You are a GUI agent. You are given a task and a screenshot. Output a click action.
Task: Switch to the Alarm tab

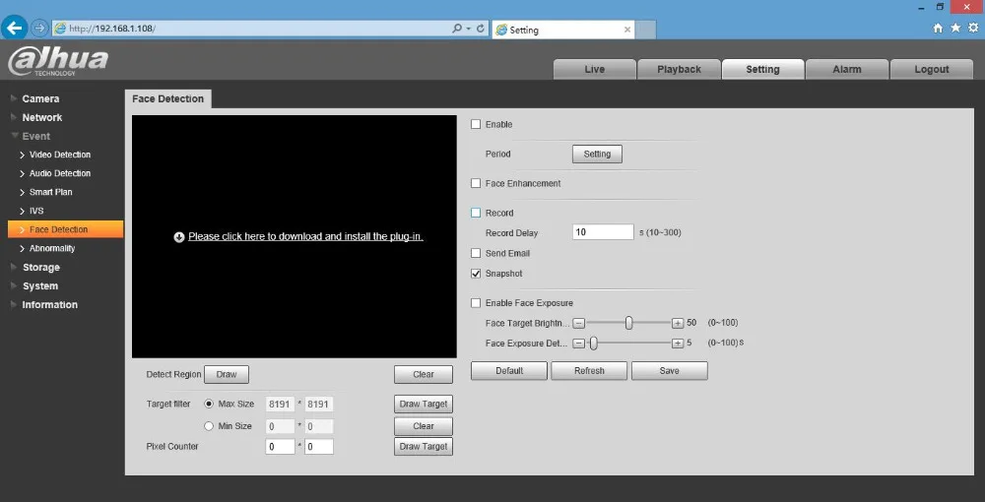[847, 69]
